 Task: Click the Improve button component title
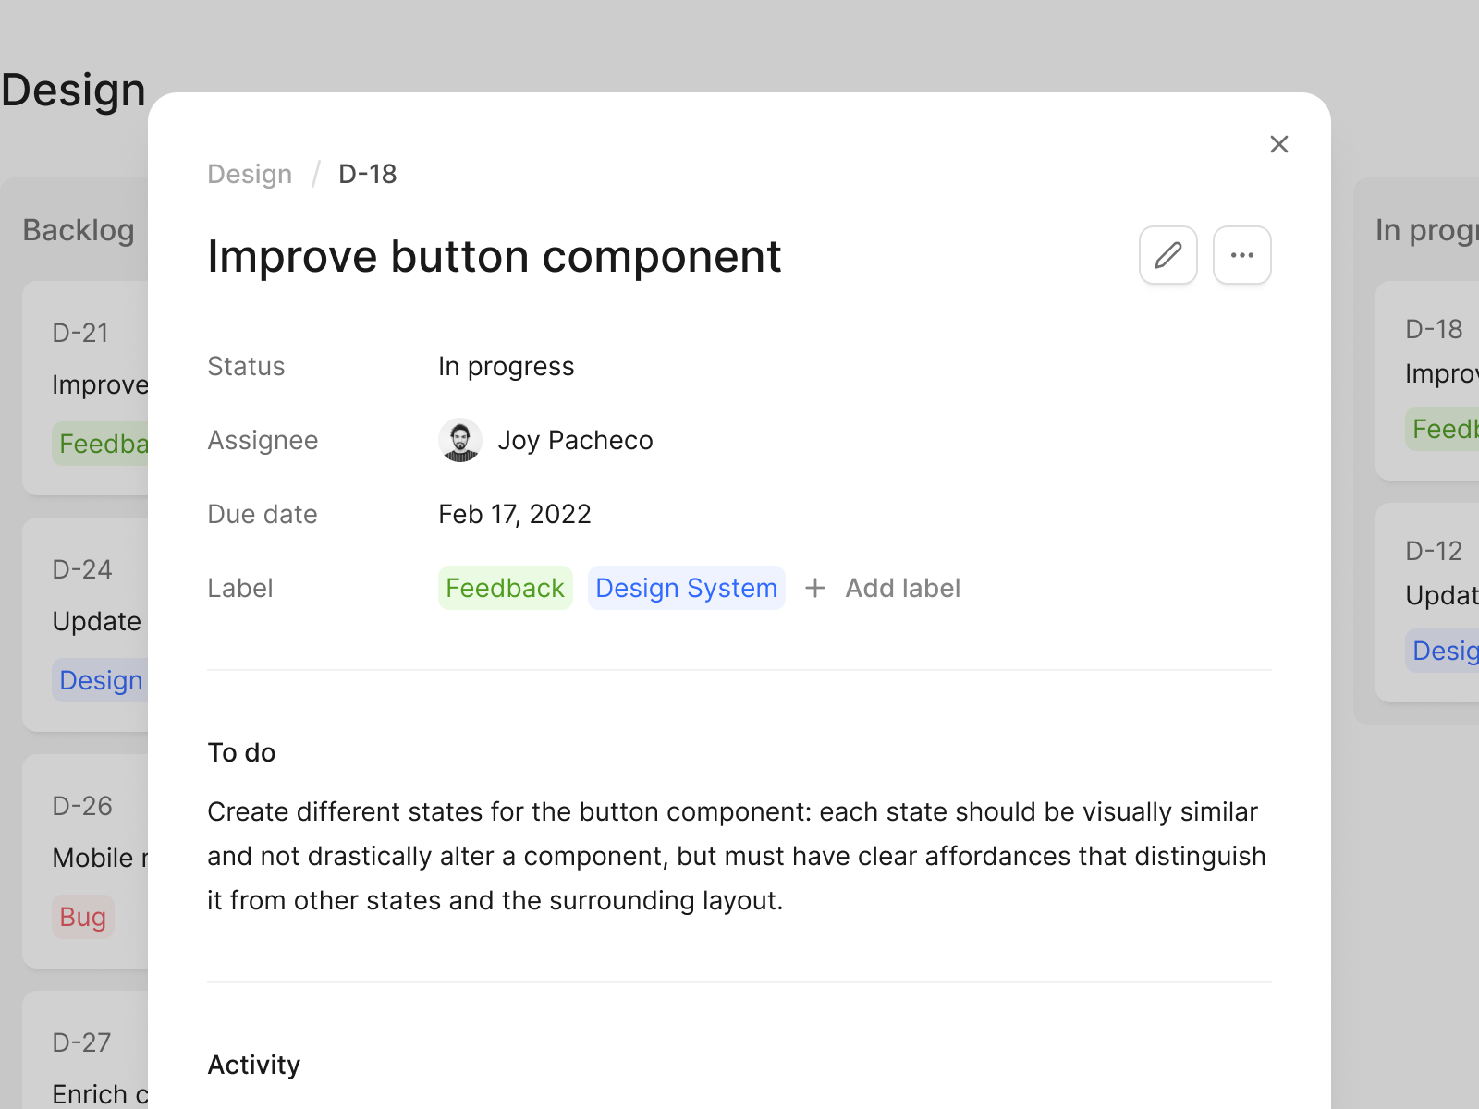pyautogui.click(x=494, y=256)
